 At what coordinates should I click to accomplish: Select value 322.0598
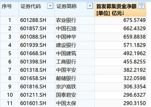click(135, 78)
